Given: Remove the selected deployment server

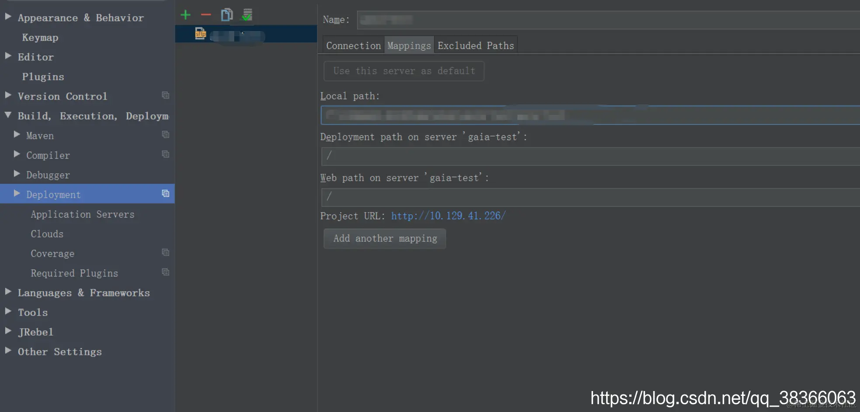Looking at the screenshot, I should tap(206, 15).
